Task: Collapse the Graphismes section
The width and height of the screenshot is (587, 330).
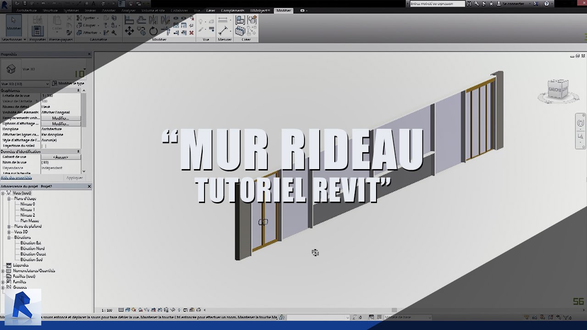Action: pyautogui.click(x=78, y=90)
